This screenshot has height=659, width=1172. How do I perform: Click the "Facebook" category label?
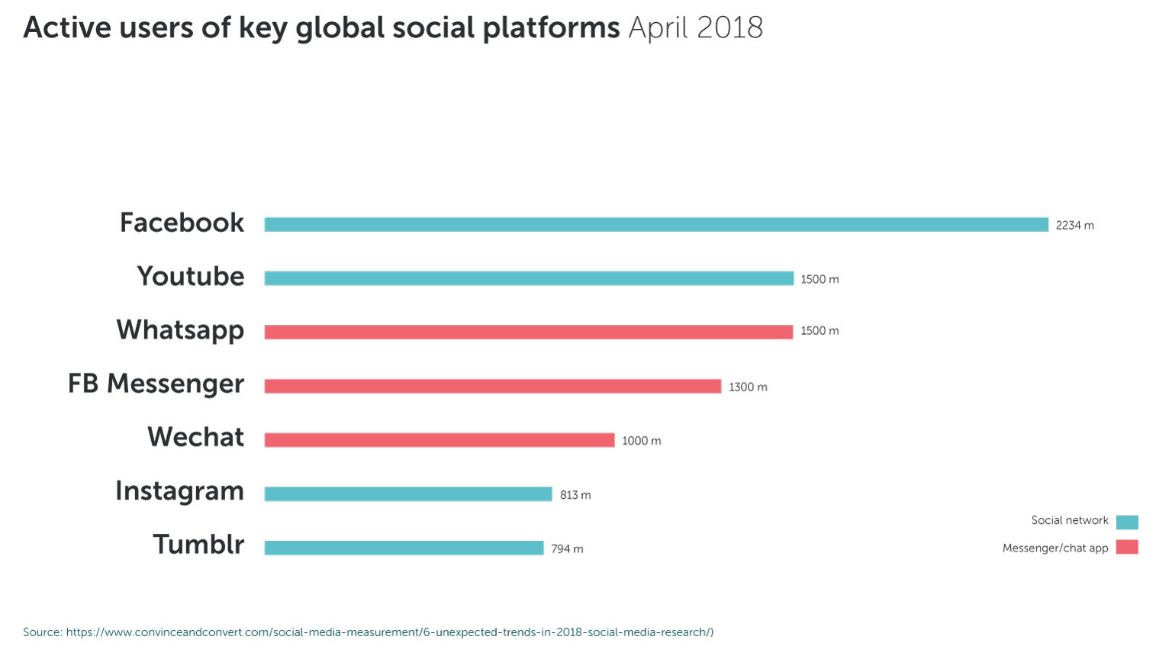[182, 223]
